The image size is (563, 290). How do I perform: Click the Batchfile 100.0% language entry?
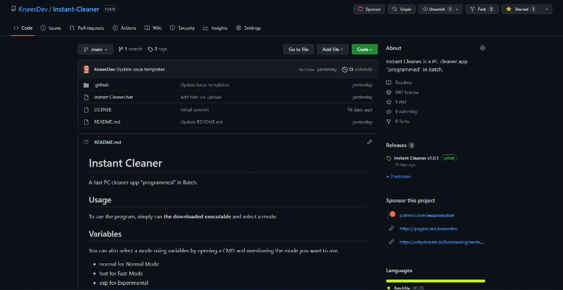click(x=405, y=288)
